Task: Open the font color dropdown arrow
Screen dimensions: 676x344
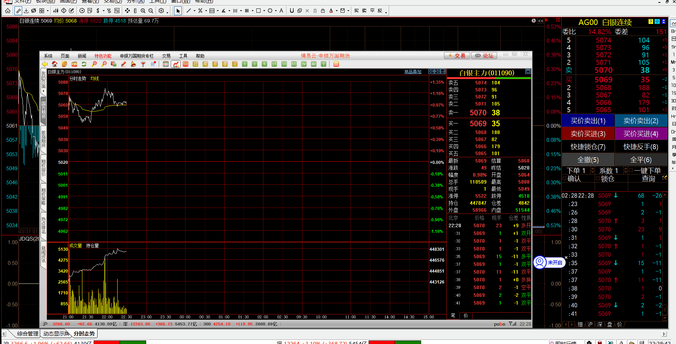Action: click(337, 11)
